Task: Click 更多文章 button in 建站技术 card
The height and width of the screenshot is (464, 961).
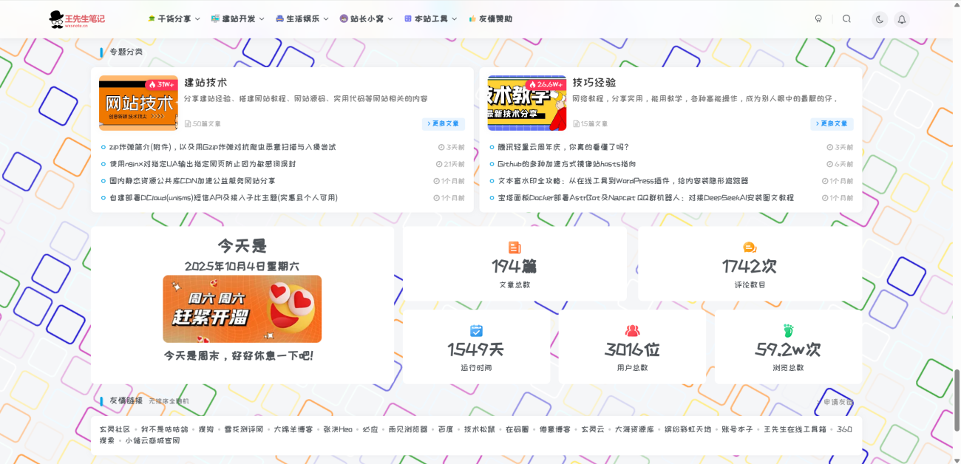Action: [x=444, y=124]
